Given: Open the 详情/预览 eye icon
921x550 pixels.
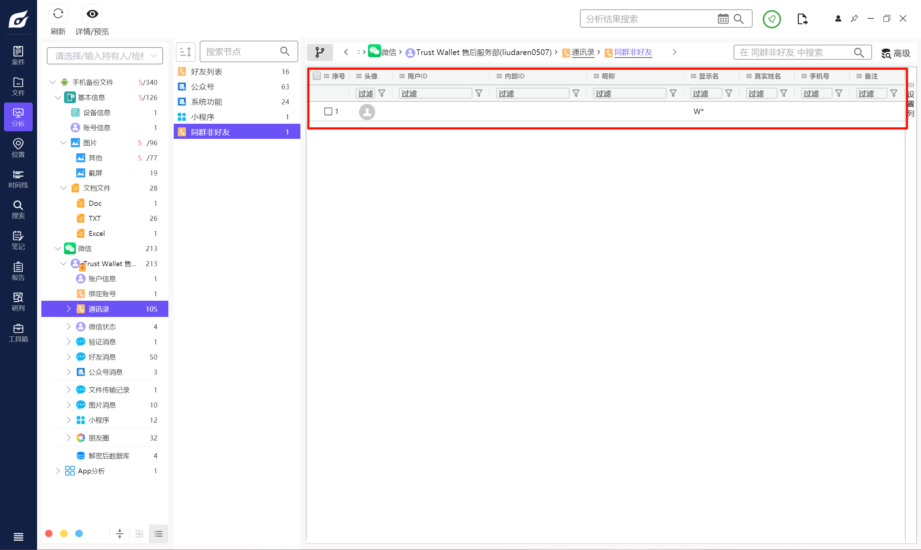Looking at the screenshot, I should [x=92, y=14].
